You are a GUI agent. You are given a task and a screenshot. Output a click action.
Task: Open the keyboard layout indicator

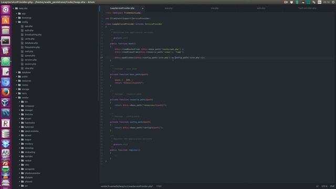tap(320, 2)
